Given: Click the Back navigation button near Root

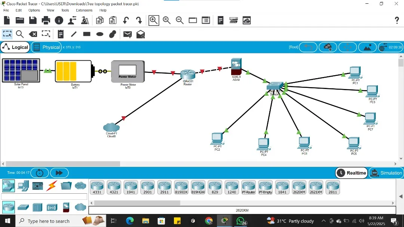Looking at the screenshot, I should click(x=308, y=47).
